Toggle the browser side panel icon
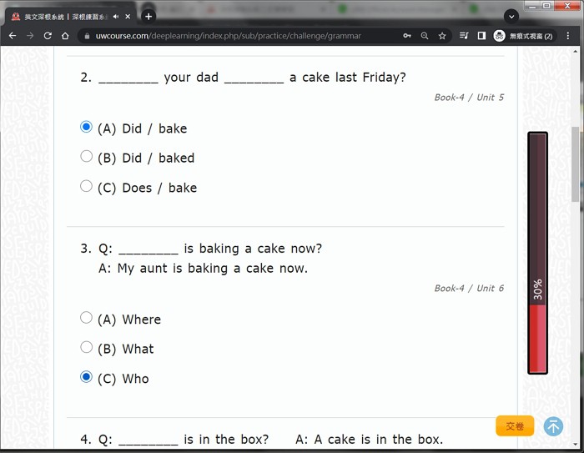 pyautogui.click(x=481, y=36)
